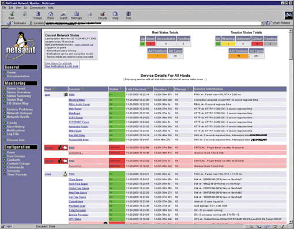
Task: Open the Meeting Maker service link
Action: (77, 100)
